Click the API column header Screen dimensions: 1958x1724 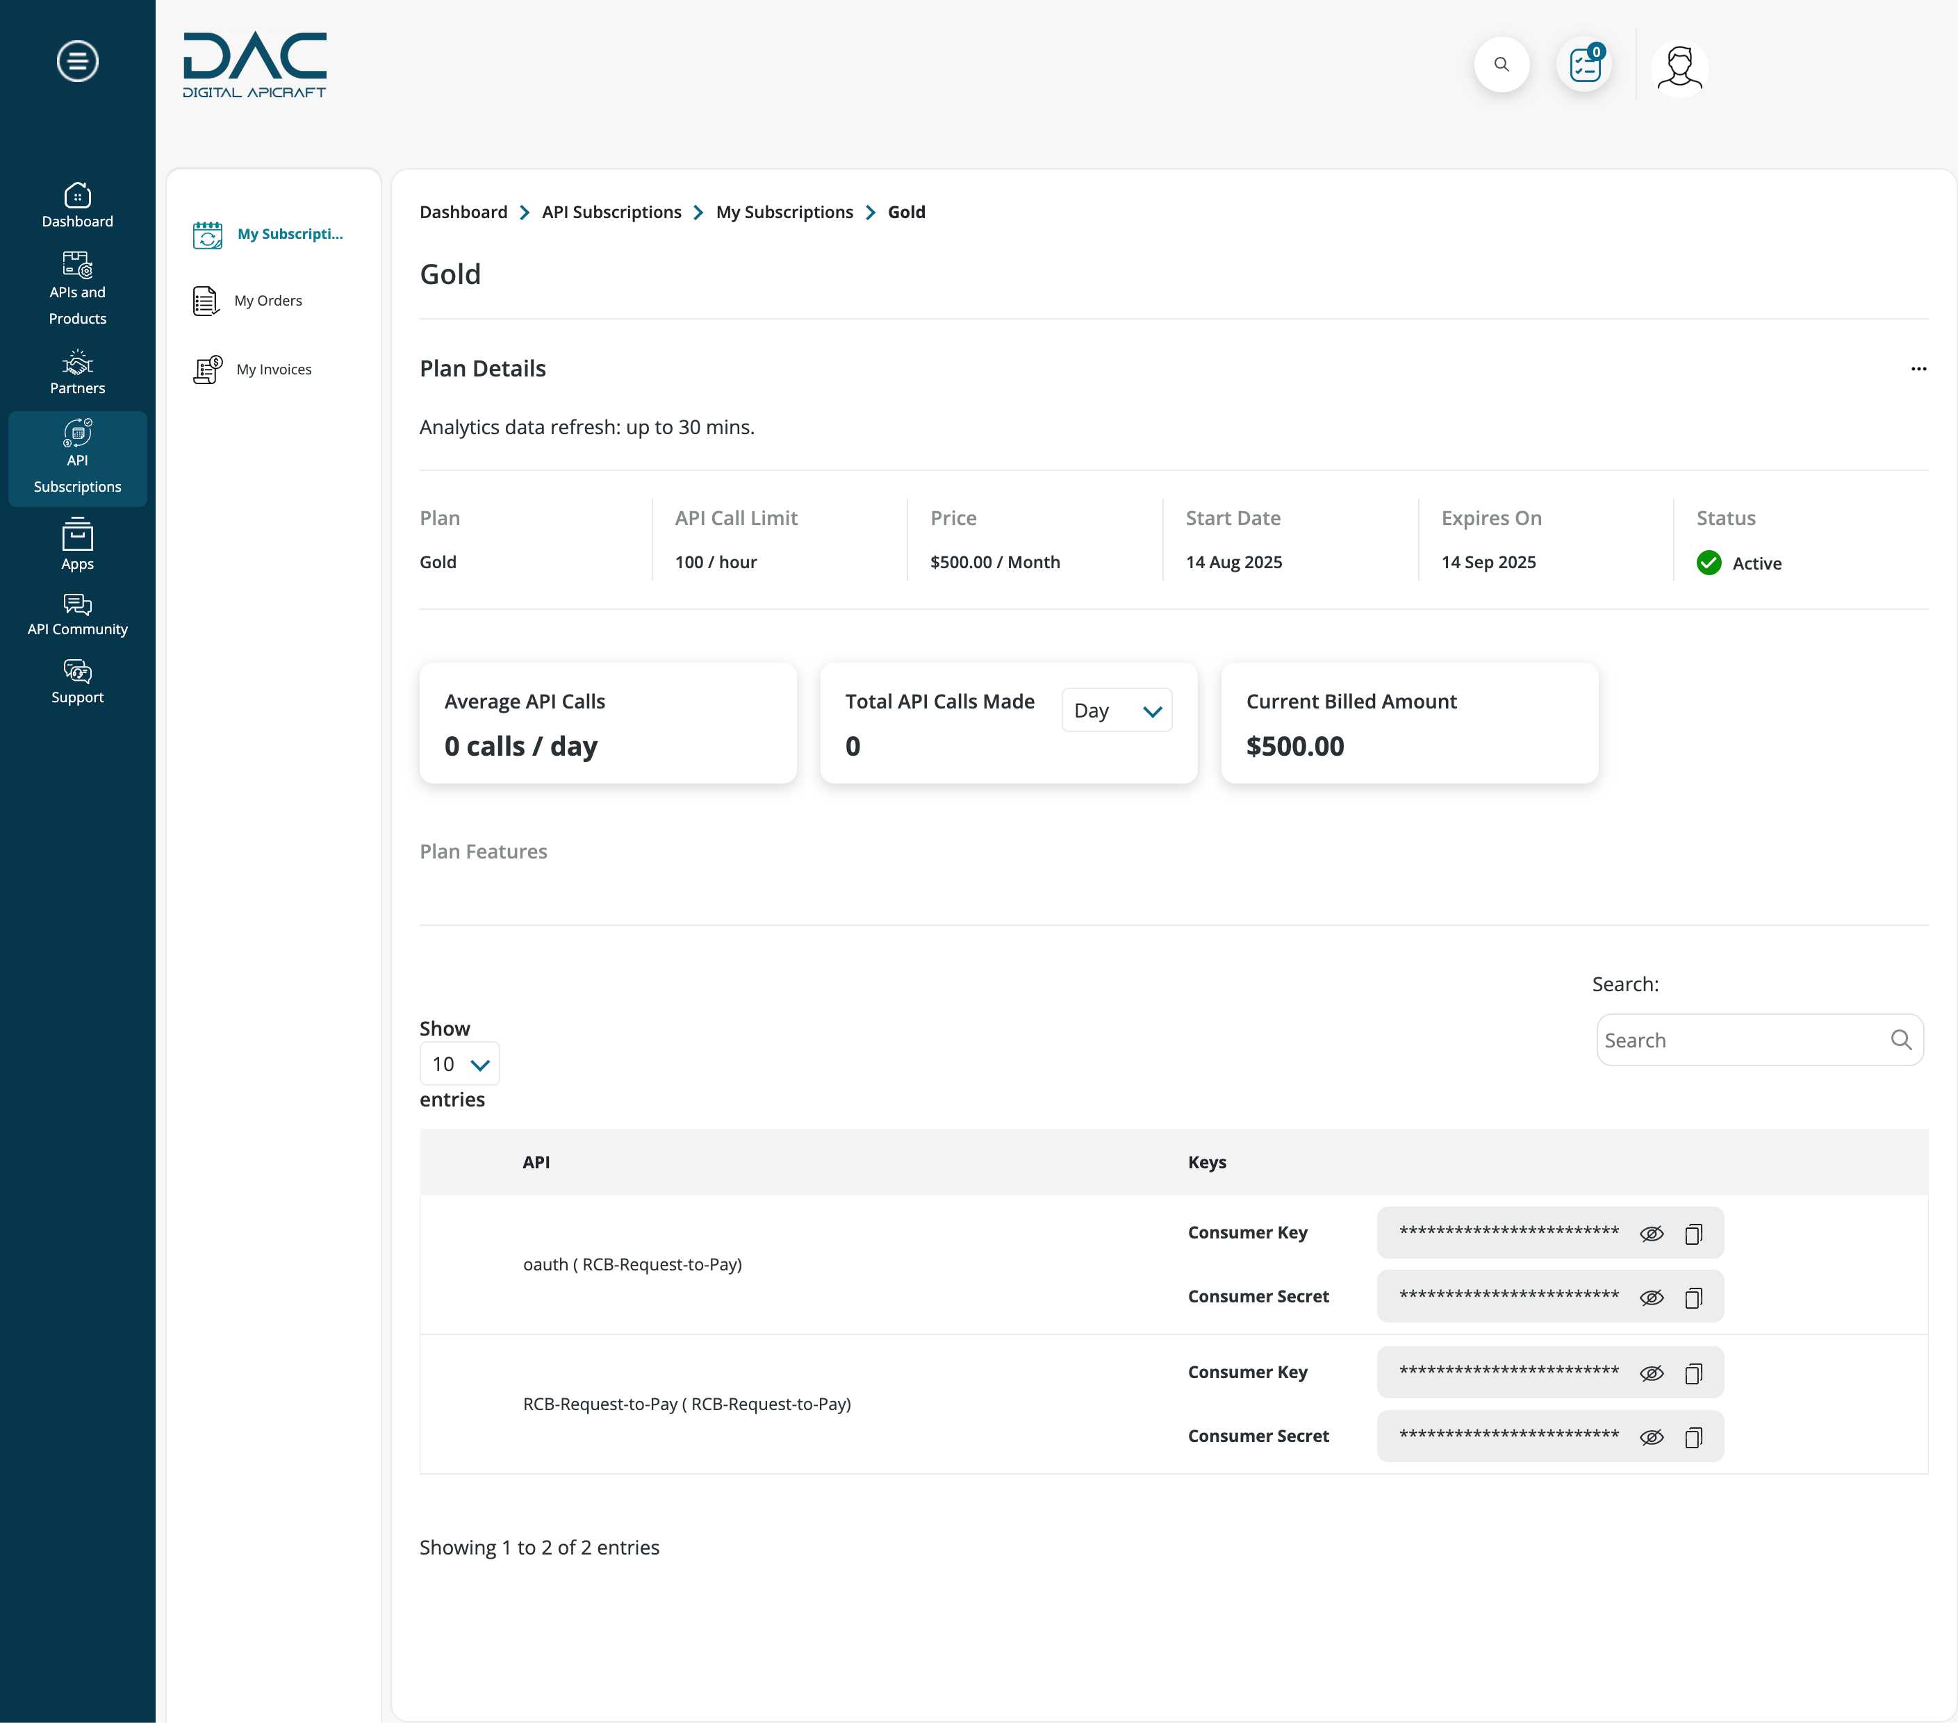[x=536, y=1163]
